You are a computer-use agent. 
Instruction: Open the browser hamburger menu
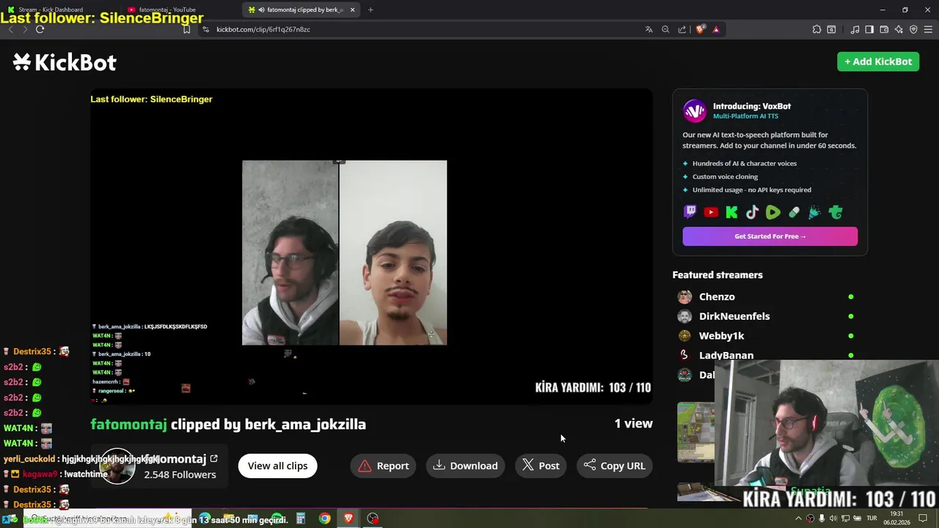(x=928, y=29)
